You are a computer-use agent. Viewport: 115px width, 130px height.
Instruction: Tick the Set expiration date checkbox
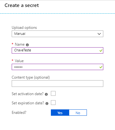[53, 103]
